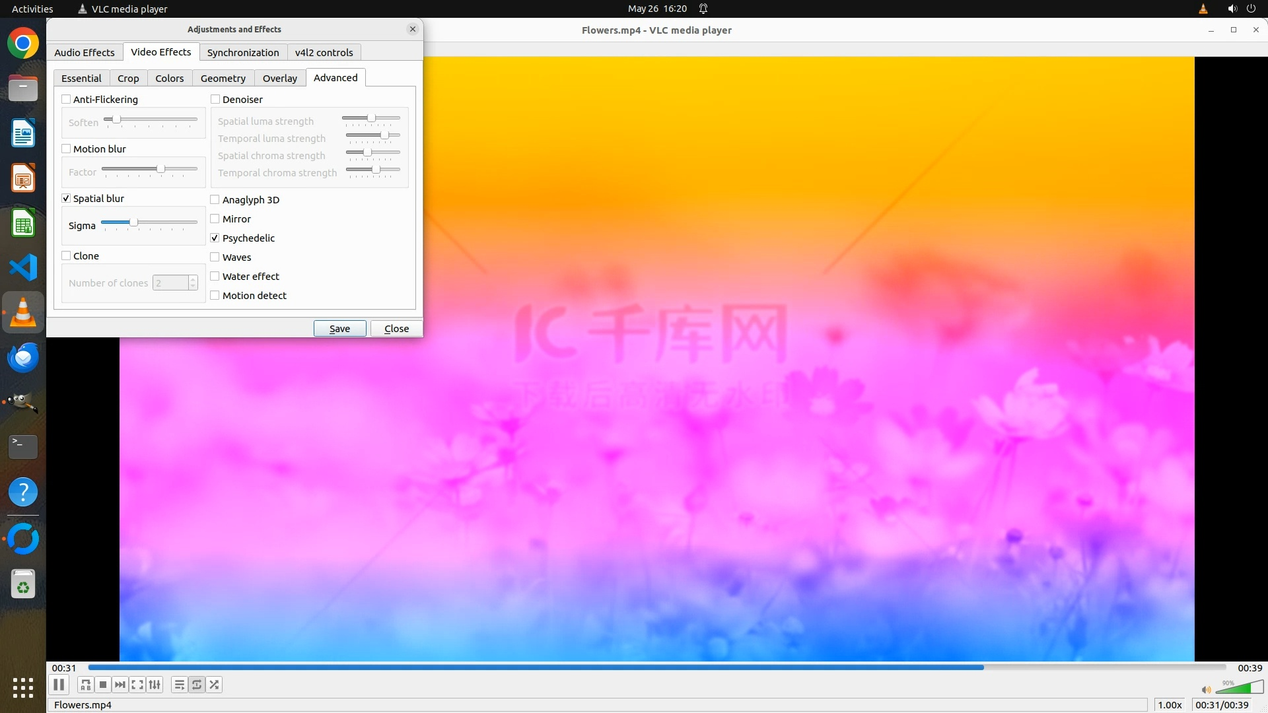Pause the video playback
1268x713 pixels.
pyautogui.click(x=59, y=685)
